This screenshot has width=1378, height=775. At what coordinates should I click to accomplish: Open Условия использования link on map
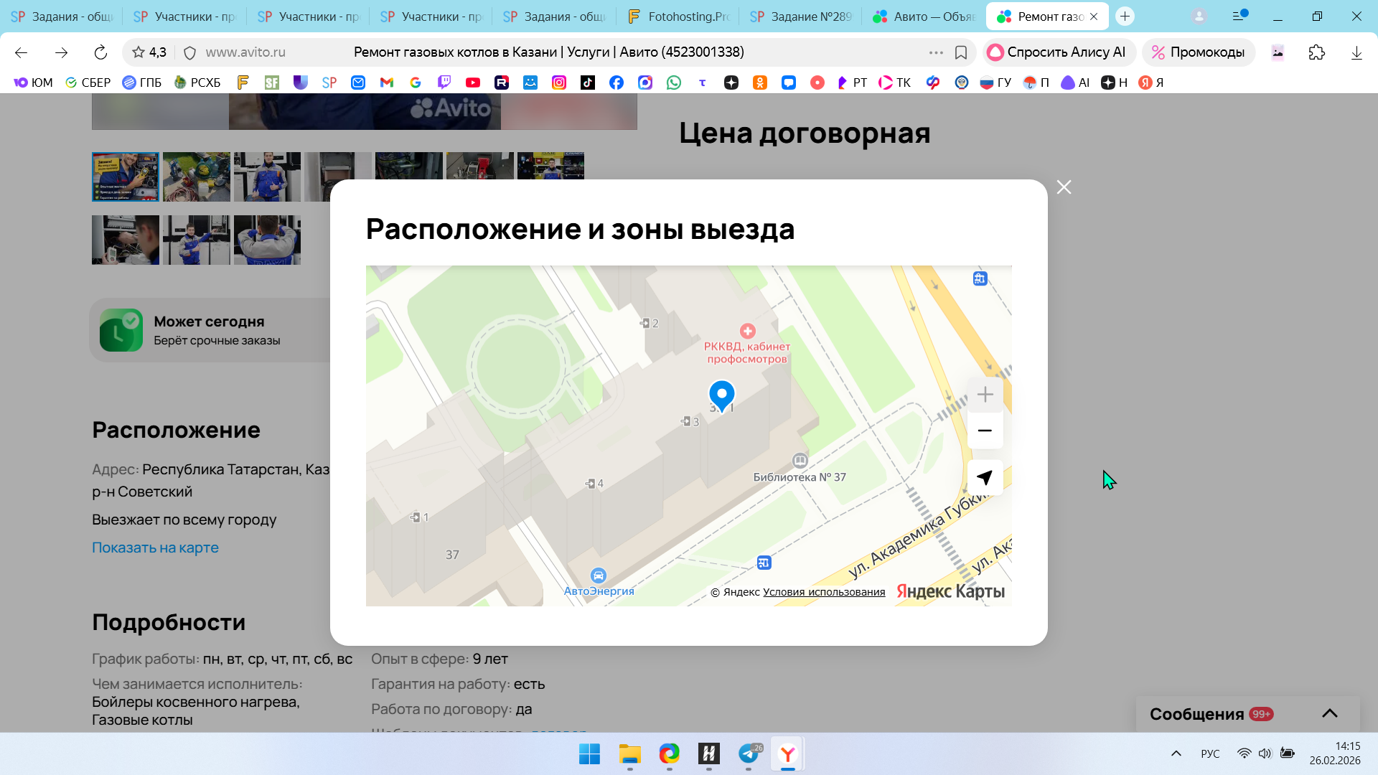(823, 592)
